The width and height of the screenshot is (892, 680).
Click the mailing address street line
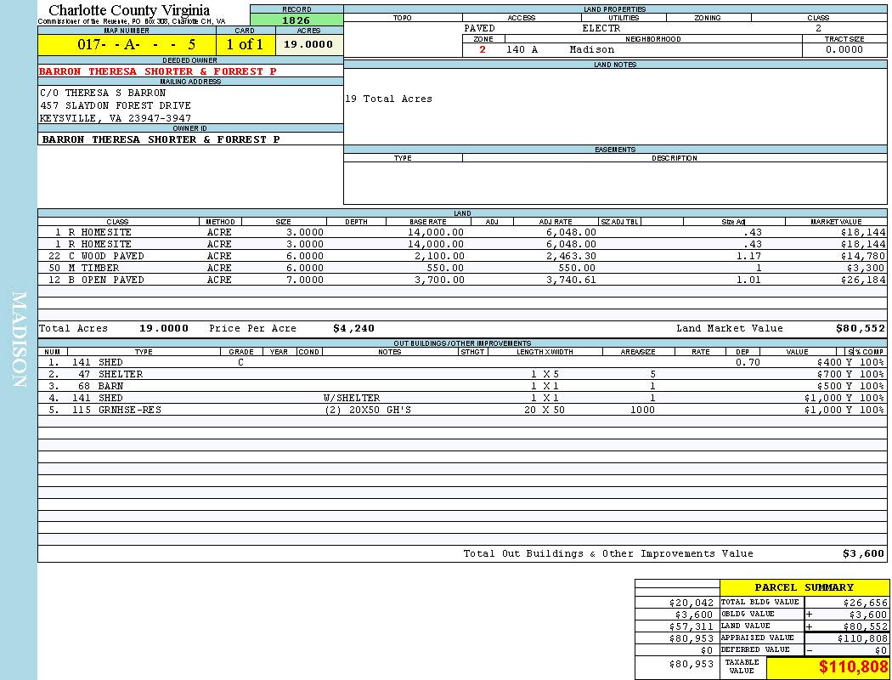click(116, 105)
